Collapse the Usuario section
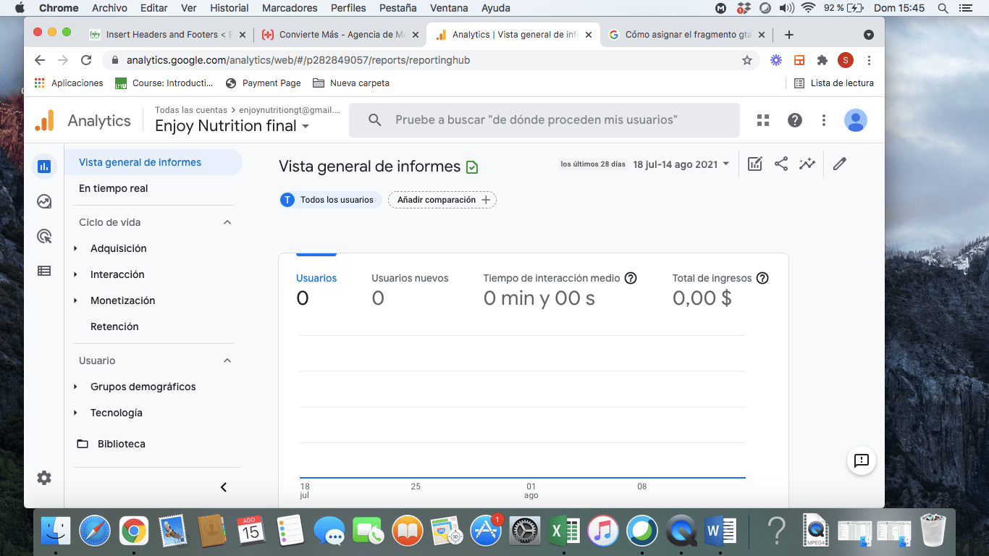This screenshot has height=556, width=989. click(x=227, y=361)
